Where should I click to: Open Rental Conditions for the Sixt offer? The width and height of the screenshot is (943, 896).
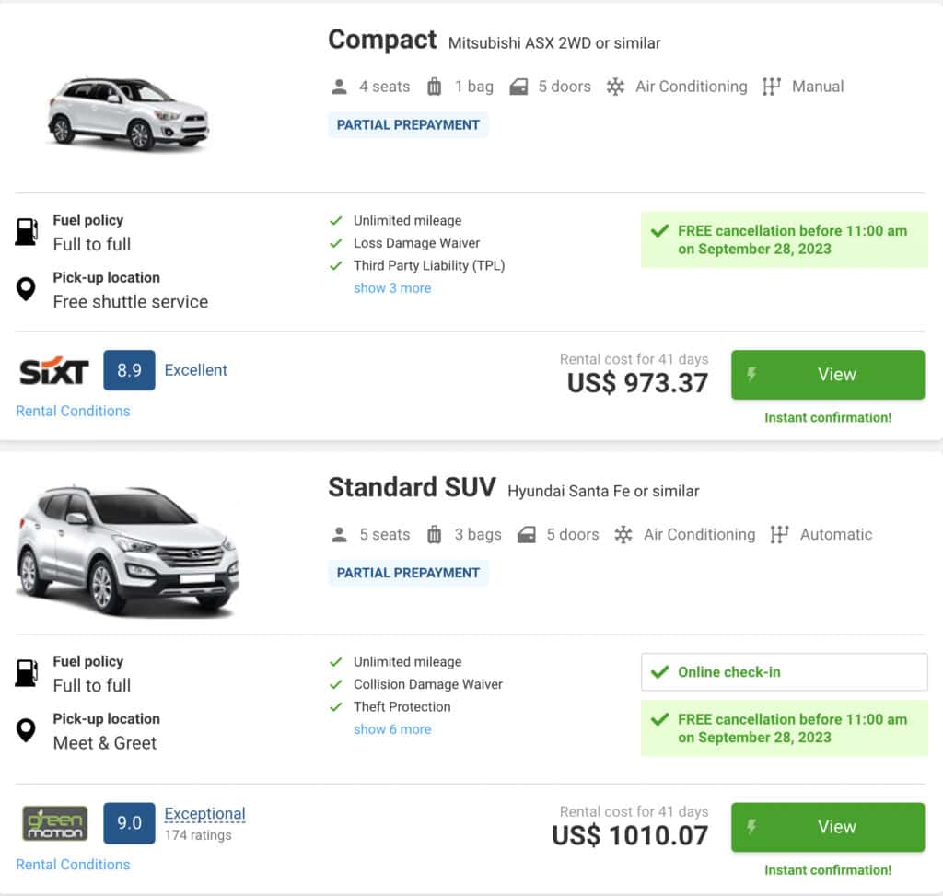pyautogui.click(x=72, y=411)
